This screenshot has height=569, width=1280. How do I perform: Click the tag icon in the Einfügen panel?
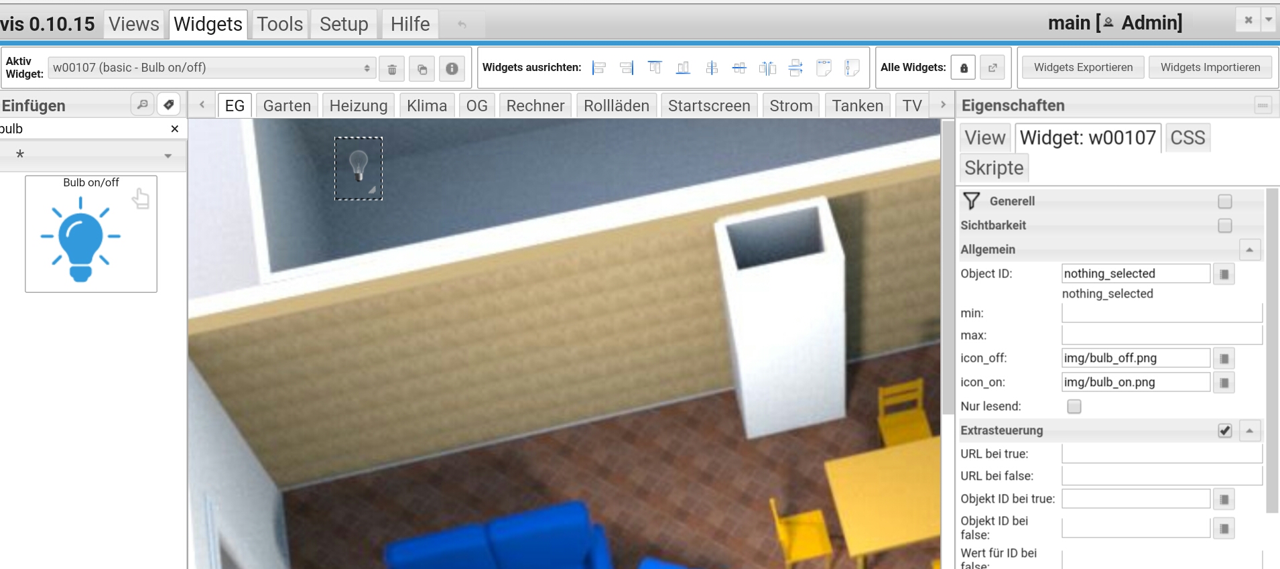[x=169, y=105]
